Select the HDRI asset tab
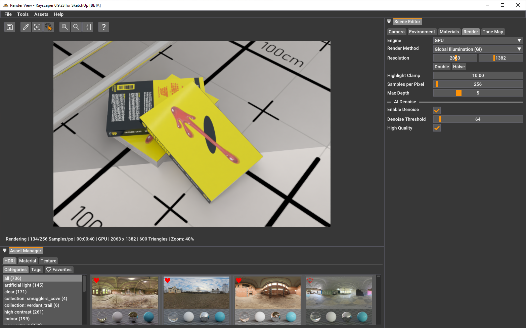 [x=9, y=261]
